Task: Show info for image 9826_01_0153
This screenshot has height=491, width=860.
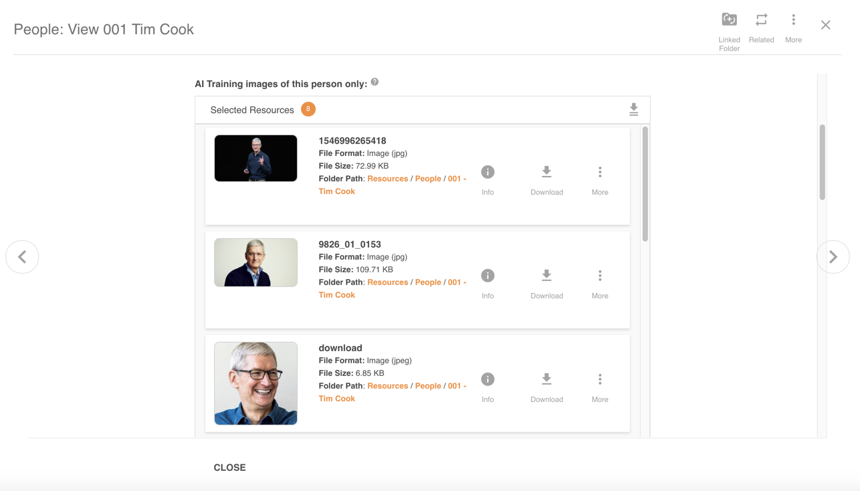Action: click(x=488, y=276)
